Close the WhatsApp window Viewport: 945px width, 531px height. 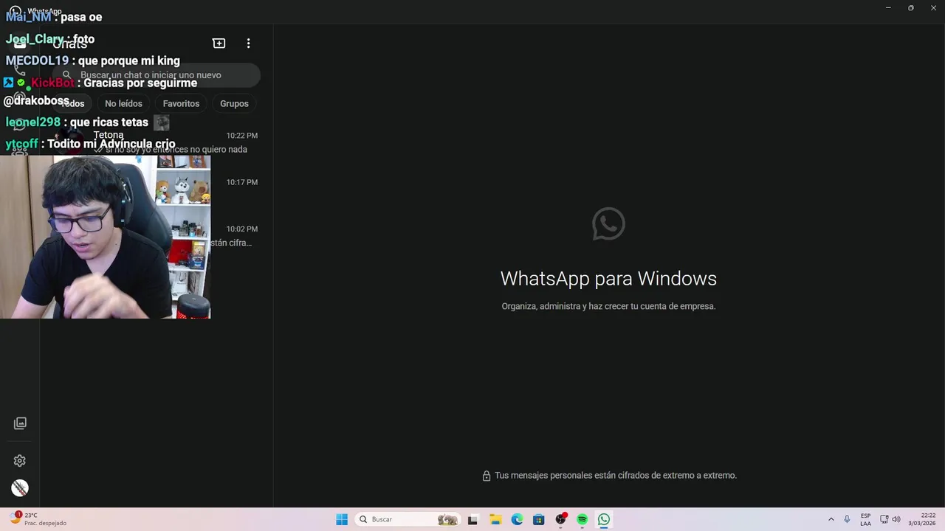pos(933,8)
